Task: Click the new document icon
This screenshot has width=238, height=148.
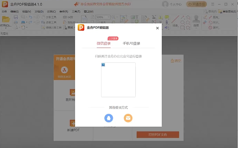Action: pos(23,27)
